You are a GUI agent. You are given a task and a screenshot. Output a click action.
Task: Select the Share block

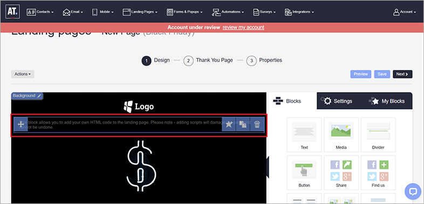(x=341, y=173)
